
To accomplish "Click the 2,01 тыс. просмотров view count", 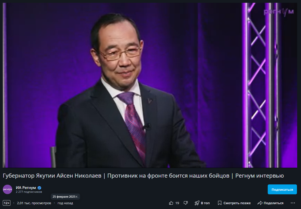I will [34, 203].
